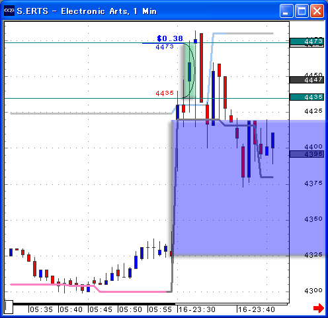The width and height of the screenshot is (328, 318).
Task: Click the blue 4473 chart label
Action: tap(165, 47)
